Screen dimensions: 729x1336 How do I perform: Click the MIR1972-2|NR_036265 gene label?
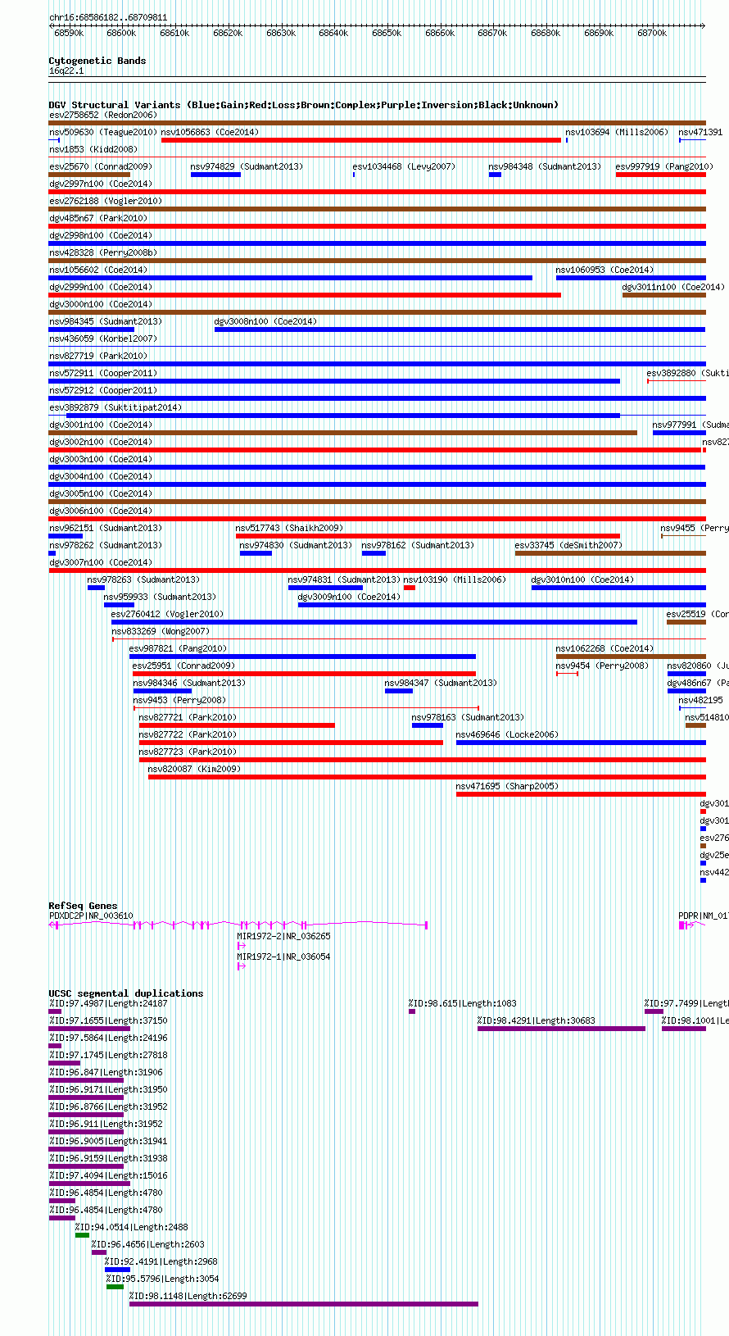click(283, 936)
